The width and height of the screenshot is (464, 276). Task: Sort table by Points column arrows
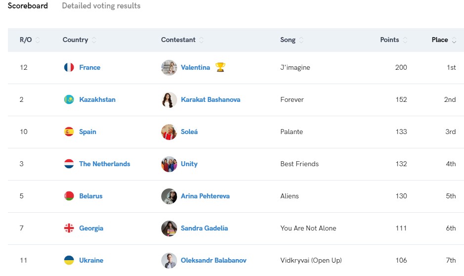405,40
